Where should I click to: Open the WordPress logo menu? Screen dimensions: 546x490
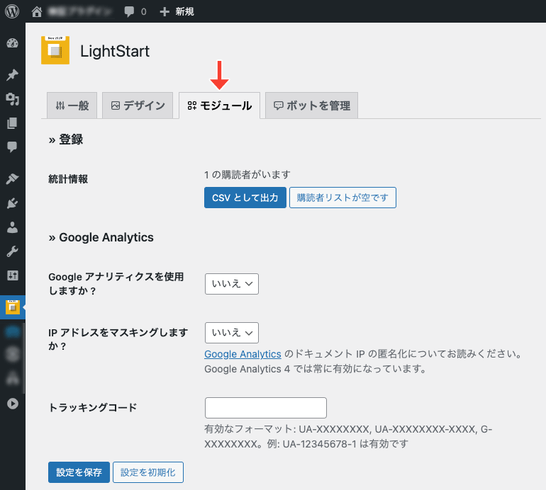pyautogui.click(x=12, y=11)
